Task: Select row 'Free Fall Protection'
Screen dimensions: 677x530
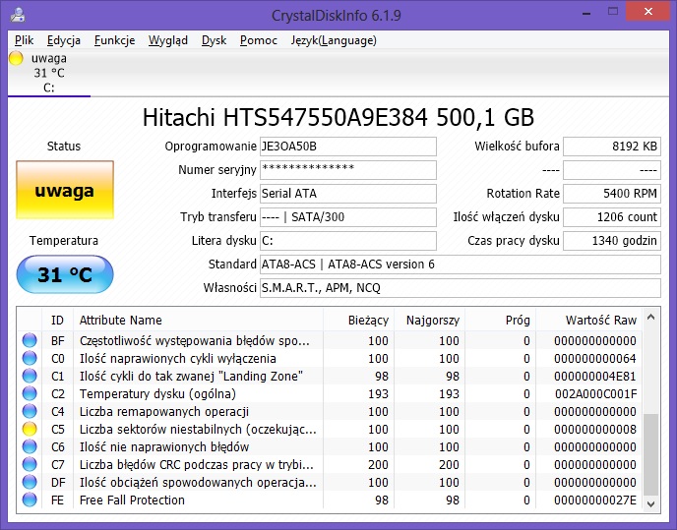Action: (x=330, y=500)
